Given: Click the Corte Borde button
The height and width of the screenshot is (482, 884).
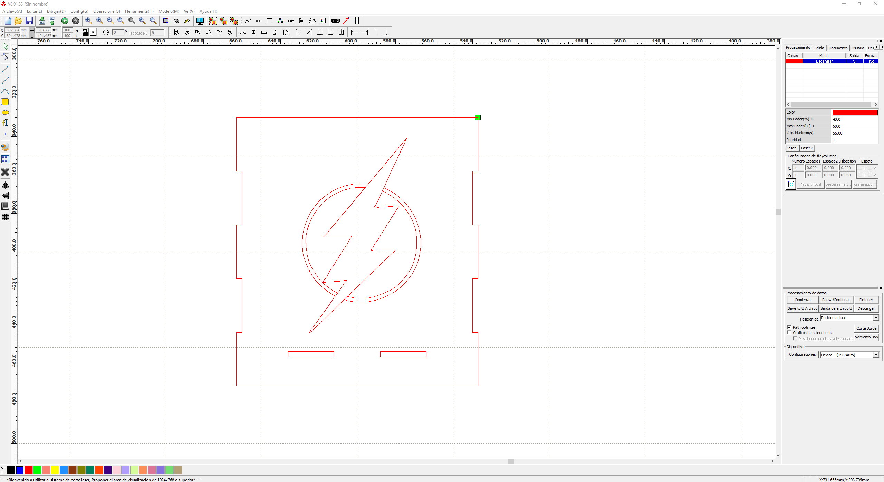Looking at the screenshot, I should tap(866, 328).
